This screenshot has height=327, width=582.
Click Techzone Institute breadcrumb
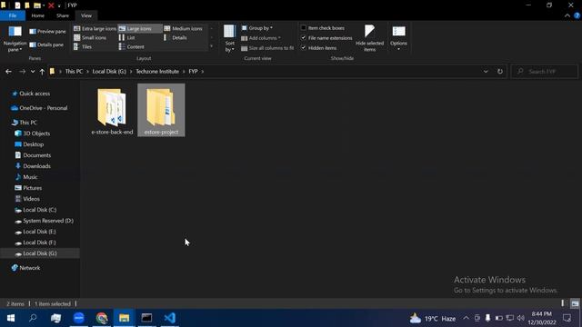click(x=157, y=71)
